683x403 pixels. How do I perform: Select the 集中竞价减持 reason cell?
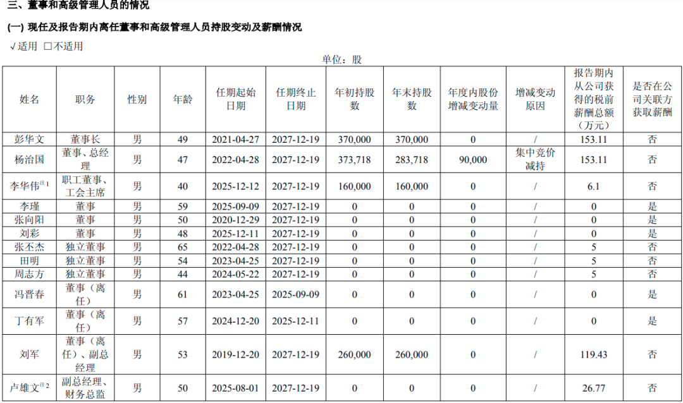pos(535,160)
